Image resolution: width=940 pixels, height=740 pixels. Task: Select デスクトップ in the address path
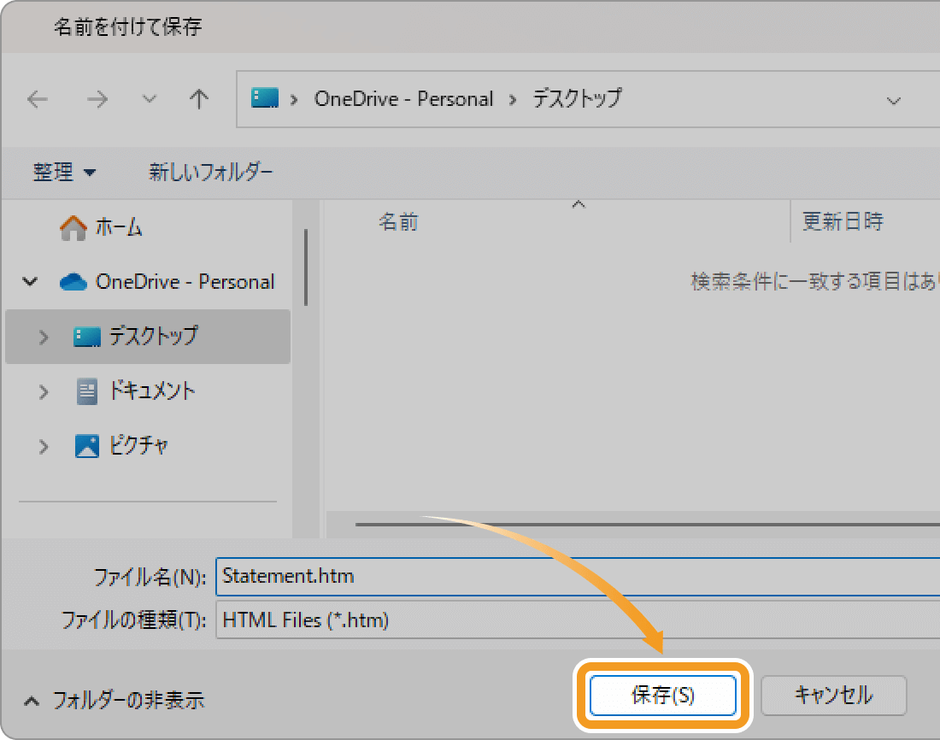coord(578,99)
